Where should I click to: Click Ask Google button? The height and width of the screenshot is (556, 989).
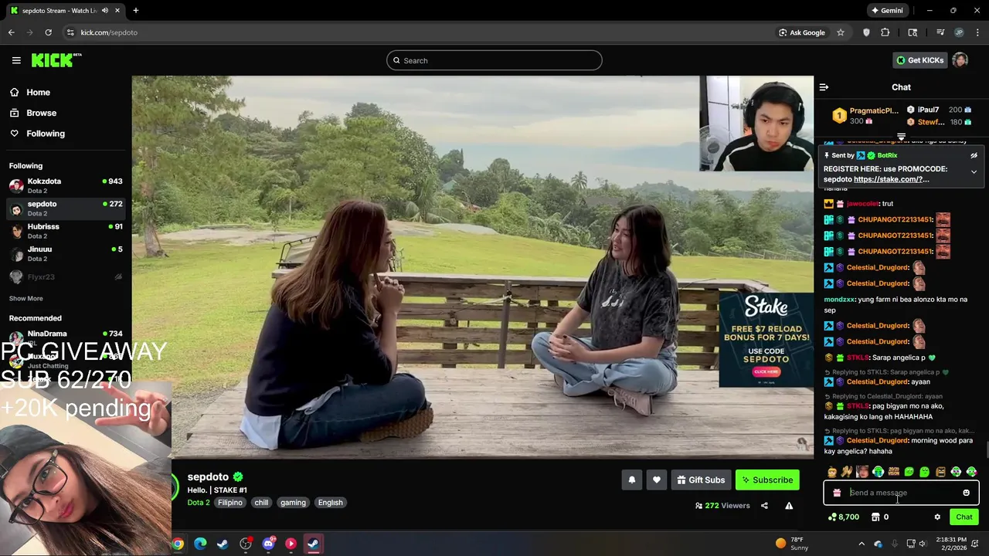(802, 32)
